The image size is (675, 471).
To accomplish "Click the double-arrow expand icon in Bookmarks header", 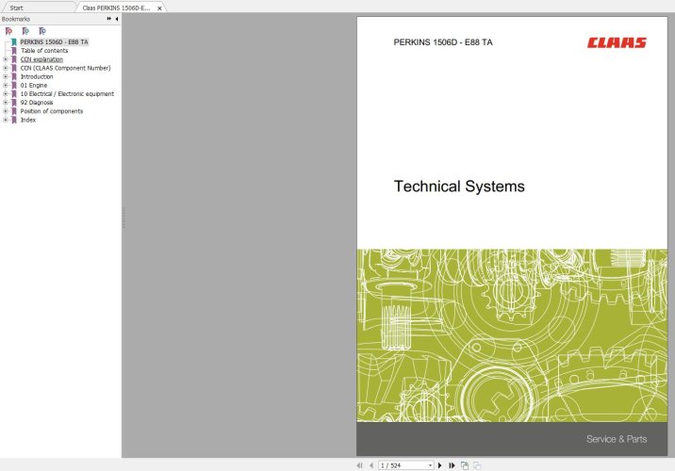I will click(109, 19).
